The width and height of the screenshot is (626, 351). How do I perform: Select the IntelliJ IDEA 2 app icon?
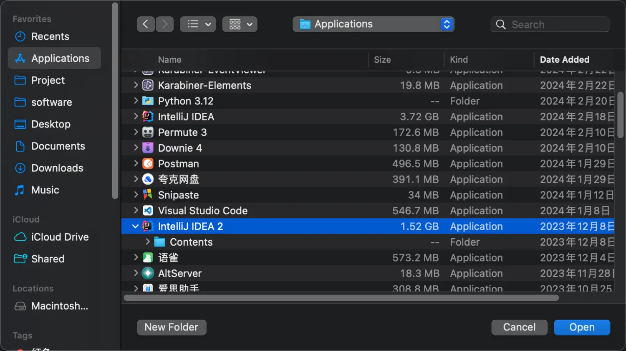coord(148,226)
